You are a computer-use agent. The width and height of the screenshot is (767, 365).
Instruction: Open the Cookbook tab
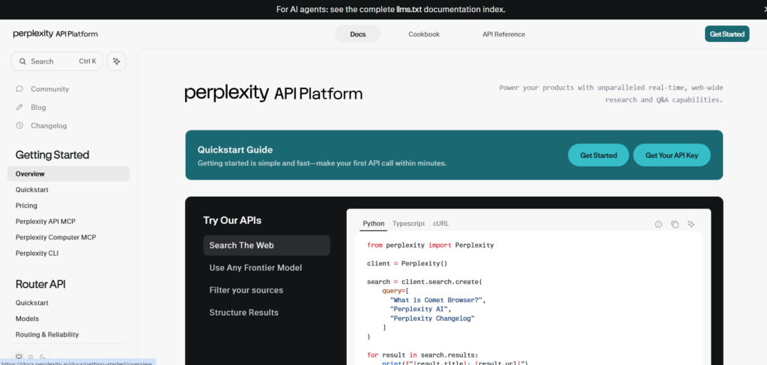coord(424,34)
